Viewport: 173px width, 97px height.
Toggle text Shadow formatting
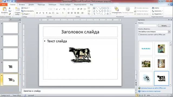(x=46, y=13)
